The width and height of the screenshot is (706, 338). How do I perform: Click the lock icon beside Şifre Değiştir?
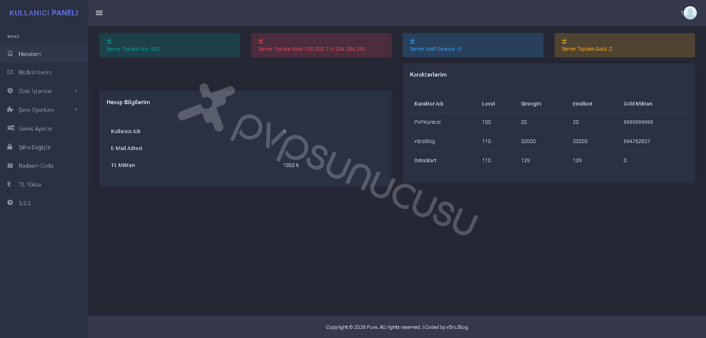pyautogui.click(x=10, y=146)
